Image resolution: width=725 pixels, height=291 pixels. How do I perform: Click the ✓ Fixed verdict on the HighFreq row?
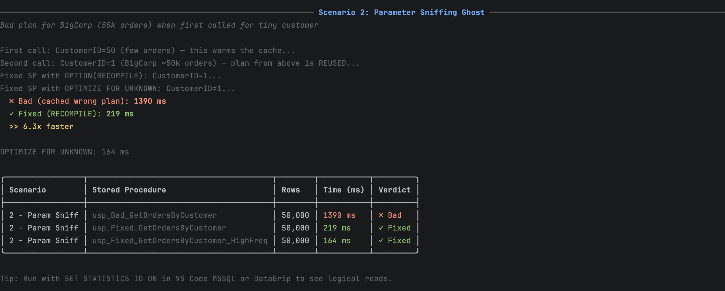point(382,241)
